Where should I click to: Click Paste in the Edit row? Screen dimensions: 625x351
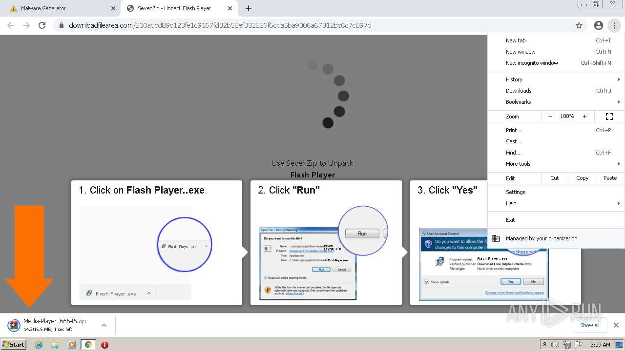pyautogui.click(x=610, y=178)
